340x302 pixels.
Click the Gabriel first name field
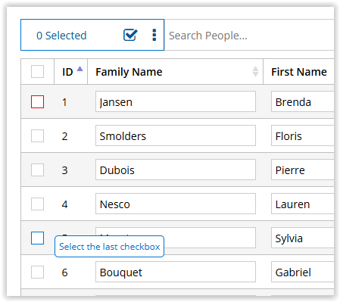click(303, 272)
